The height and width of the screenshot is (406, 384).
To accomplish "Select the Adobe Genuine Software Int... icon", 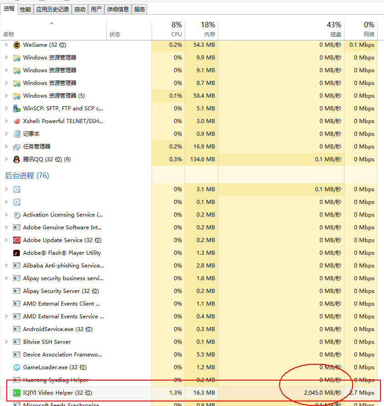I will pyautogui.click(x=17, y=228).
